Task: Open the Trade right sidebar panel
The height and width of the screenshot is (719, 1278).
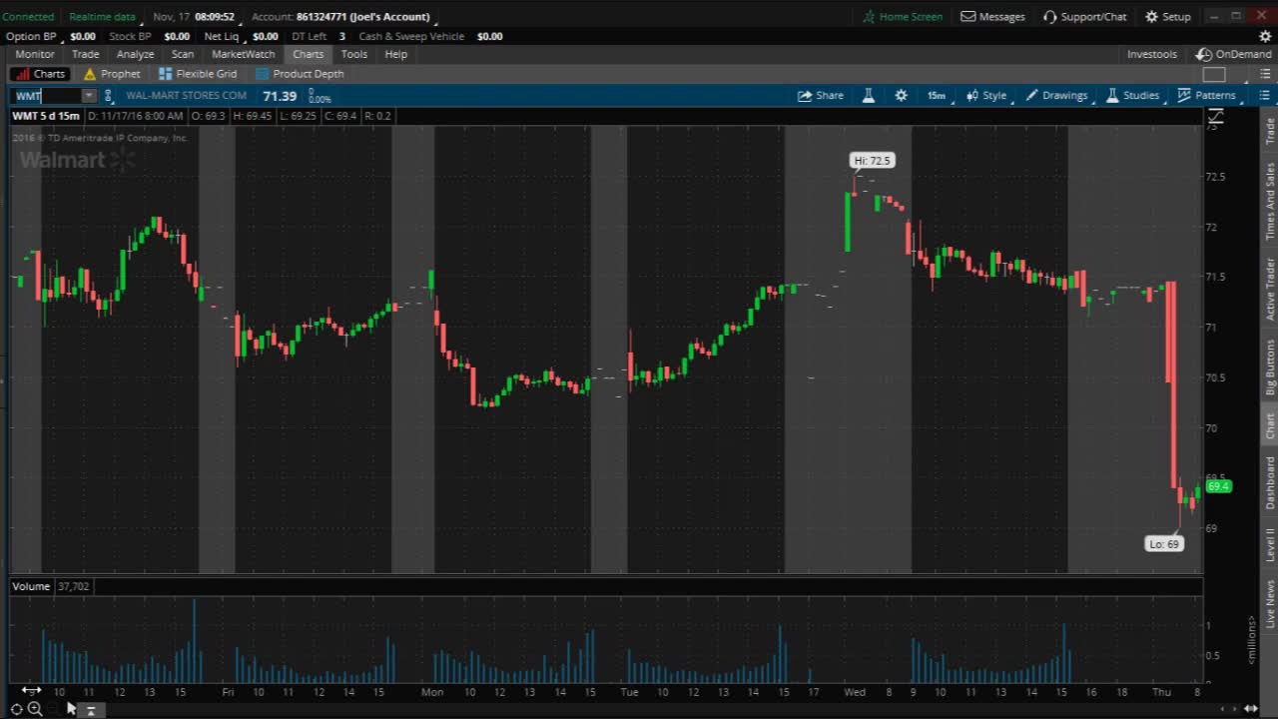Action: click(1270, 131)
